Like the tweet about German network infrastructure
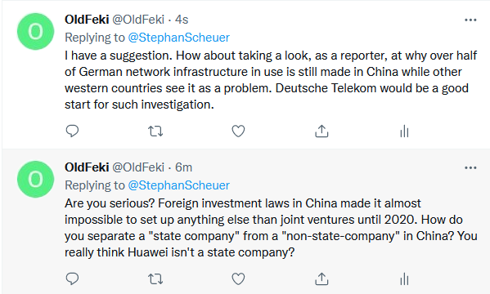 click(238, 131)
